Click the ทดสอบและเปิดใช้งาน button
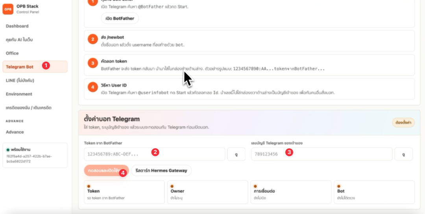 coord(106,170)
